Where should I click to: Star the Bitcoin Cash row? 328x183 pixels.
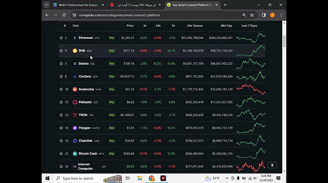(61, 154)
